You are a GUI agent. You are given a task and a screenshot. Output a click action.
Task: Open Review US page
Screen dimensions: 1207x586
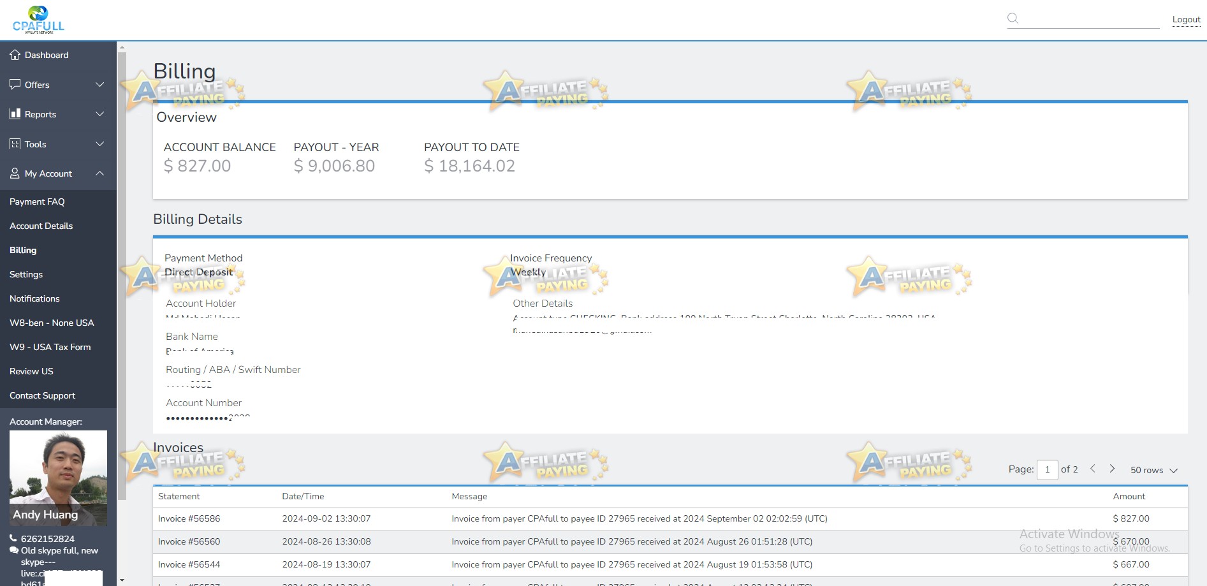click(31, 371)
